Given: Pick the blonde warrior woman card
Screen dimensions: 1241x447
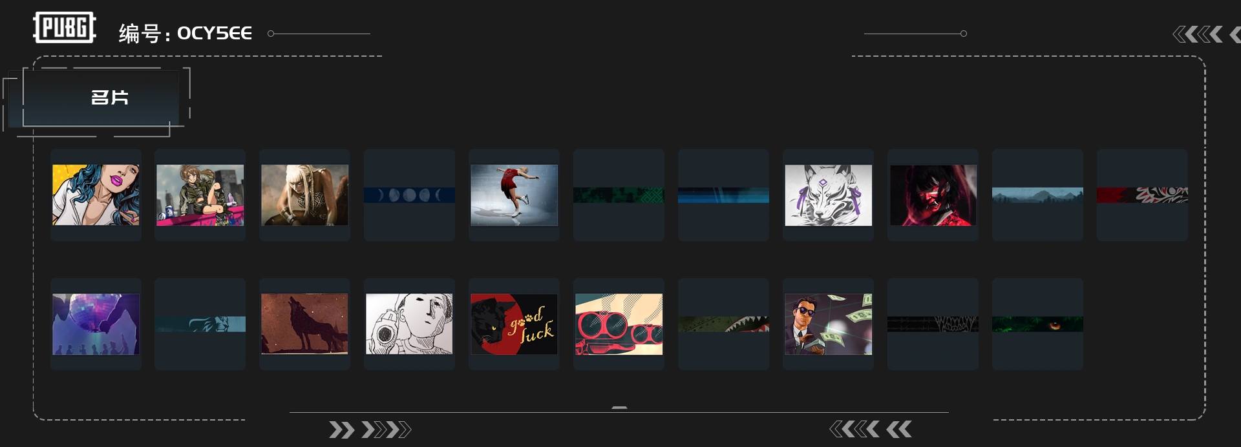Looking at the screenshot, I should [x=305, y=195].
